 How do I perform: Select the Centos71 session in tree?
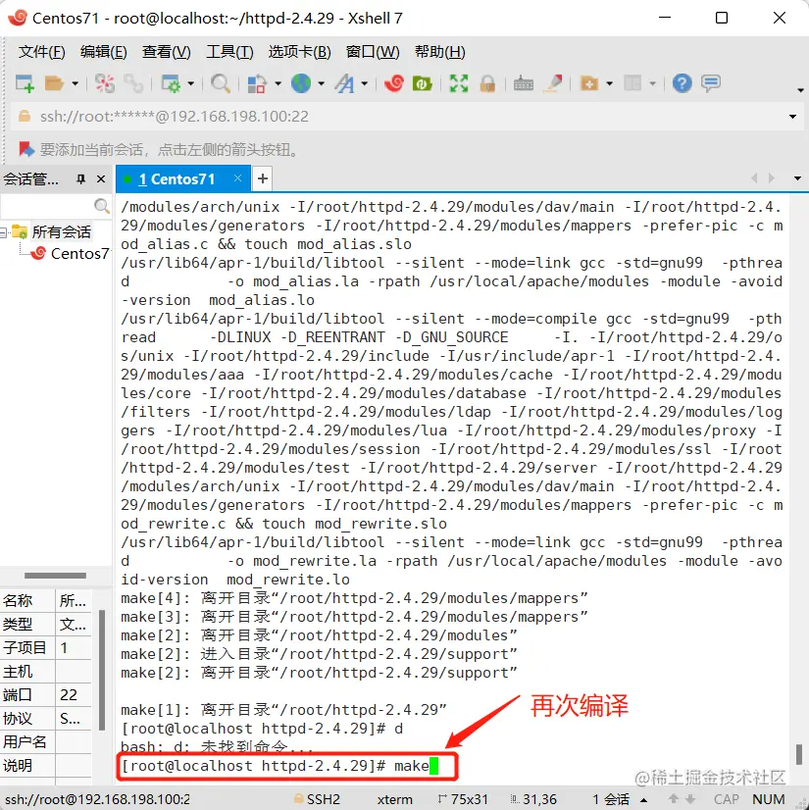click(x=79, y=254)
